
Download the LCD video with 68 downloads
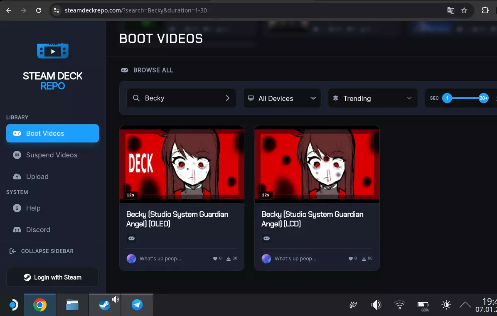[367, 258]
